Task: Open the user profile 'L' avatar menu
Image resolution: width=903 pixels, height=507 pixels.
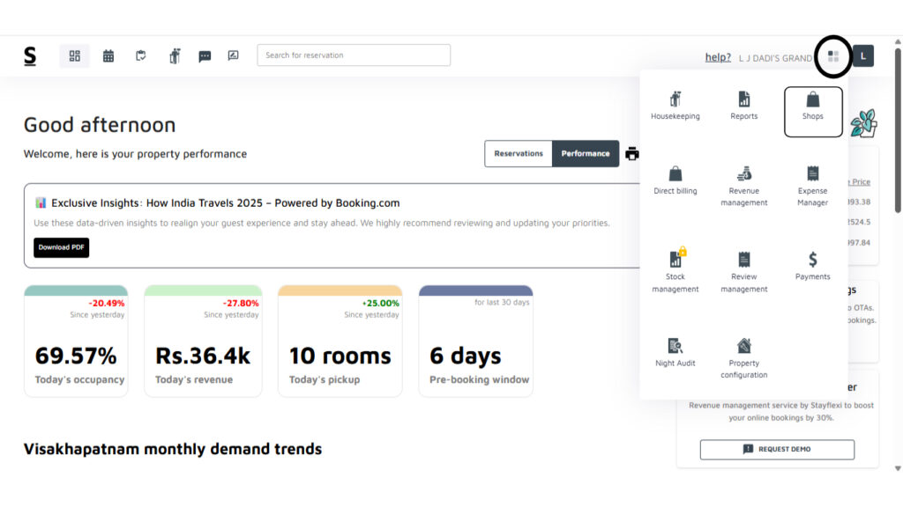Action: point(863,56)
